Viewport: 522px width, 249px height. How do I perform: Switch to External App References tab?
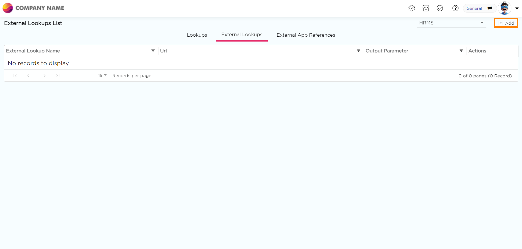point(306,35)
